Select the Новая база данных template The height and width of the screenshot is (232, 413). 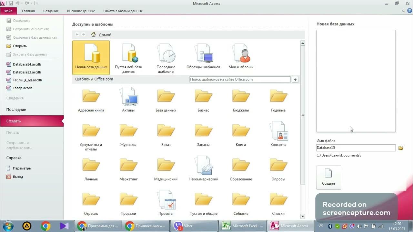91,57
